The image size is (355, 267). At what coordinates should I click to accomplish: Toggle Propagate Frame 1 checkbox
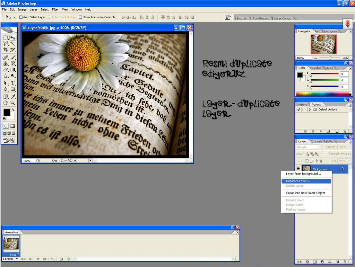pos(325,154)
